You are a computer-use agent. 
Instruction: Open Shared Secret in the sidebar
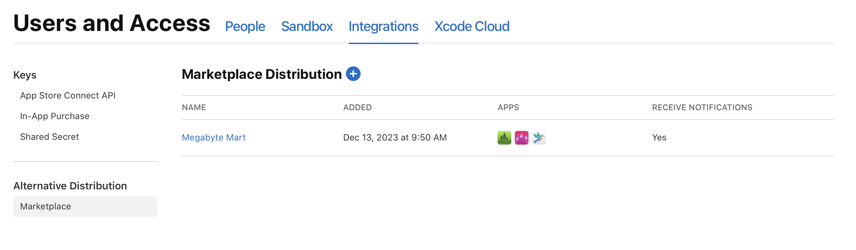pyautogui.click(x=50, y=137)
